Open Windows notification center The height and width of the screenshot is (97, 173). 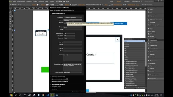click(161, 95)
